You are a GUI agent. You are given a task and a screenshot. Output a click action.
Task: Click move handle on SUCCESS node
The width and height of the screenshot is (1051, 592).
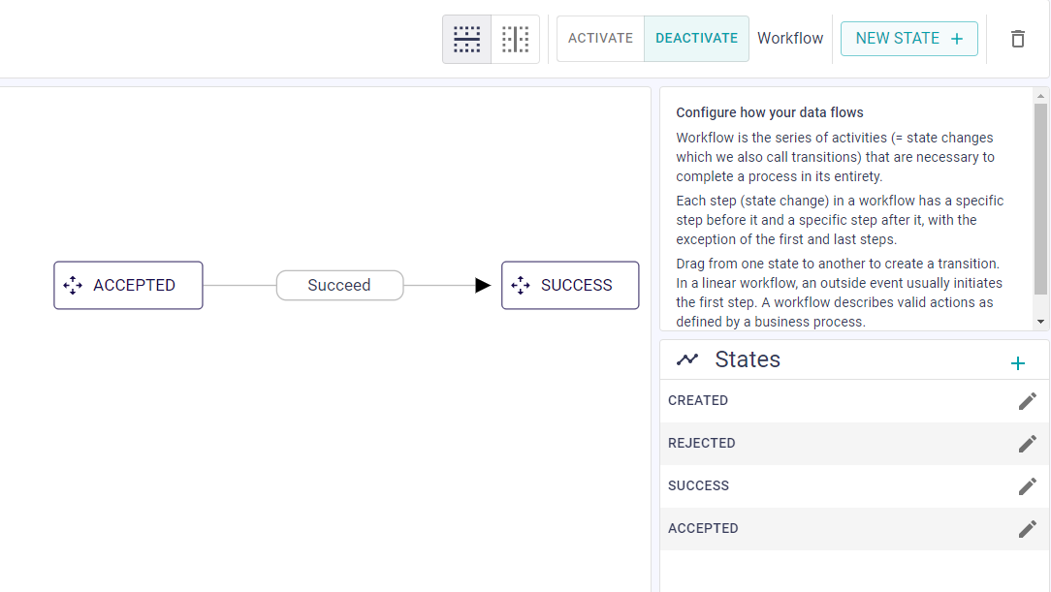pyautogui.click(x=520, y=285)
